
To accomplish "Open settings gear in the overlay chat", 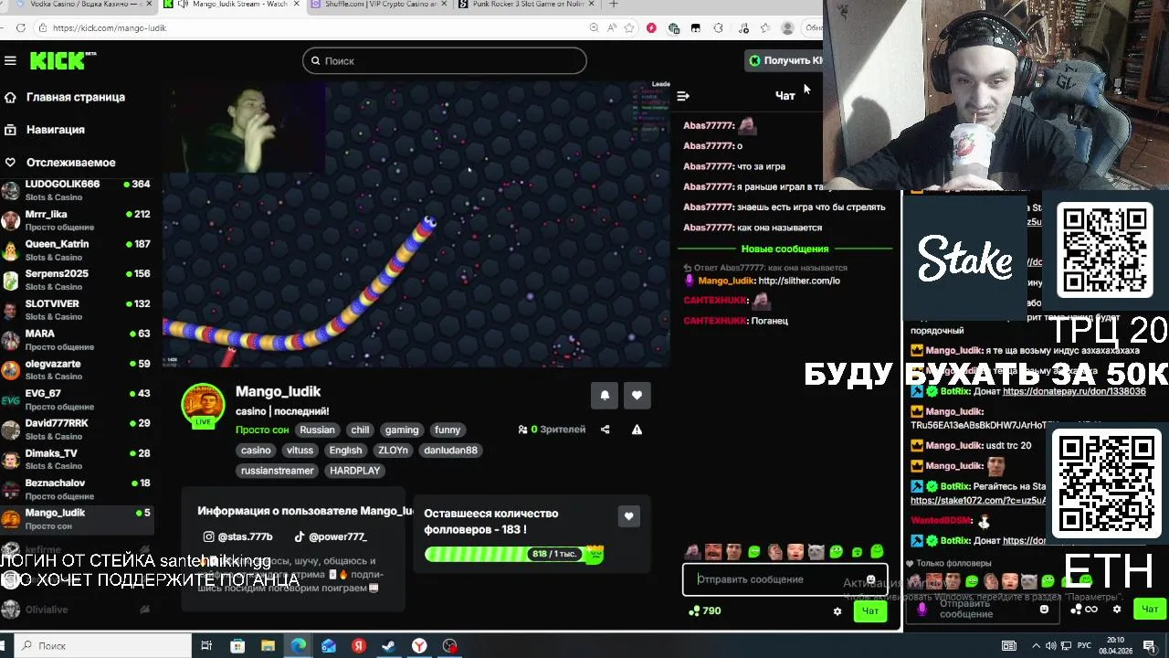I will tap(1116, 610).
